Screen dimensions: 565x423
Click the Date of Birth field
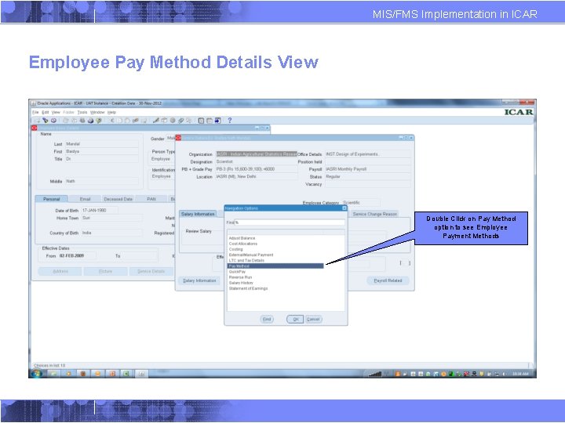coord(100,211)
